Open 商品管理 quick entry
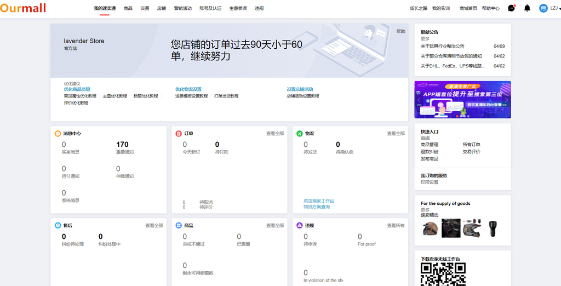This screenshot has height=286, width=561. [430, 145]
